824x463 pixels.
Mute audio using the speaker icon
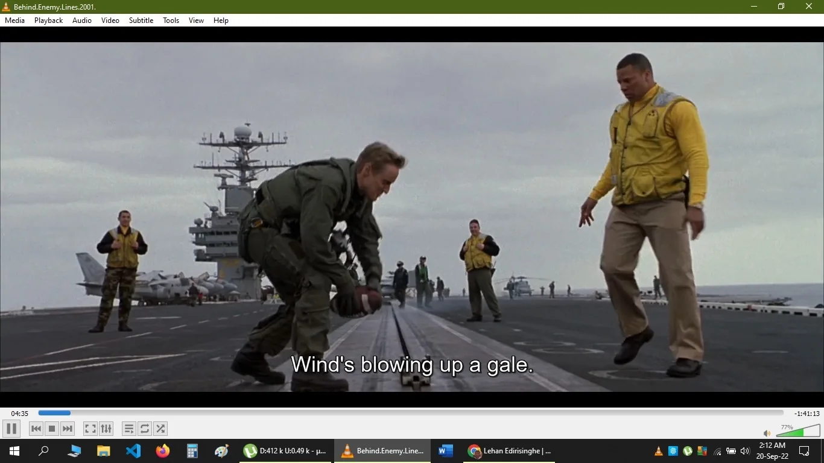coord(767,433)
